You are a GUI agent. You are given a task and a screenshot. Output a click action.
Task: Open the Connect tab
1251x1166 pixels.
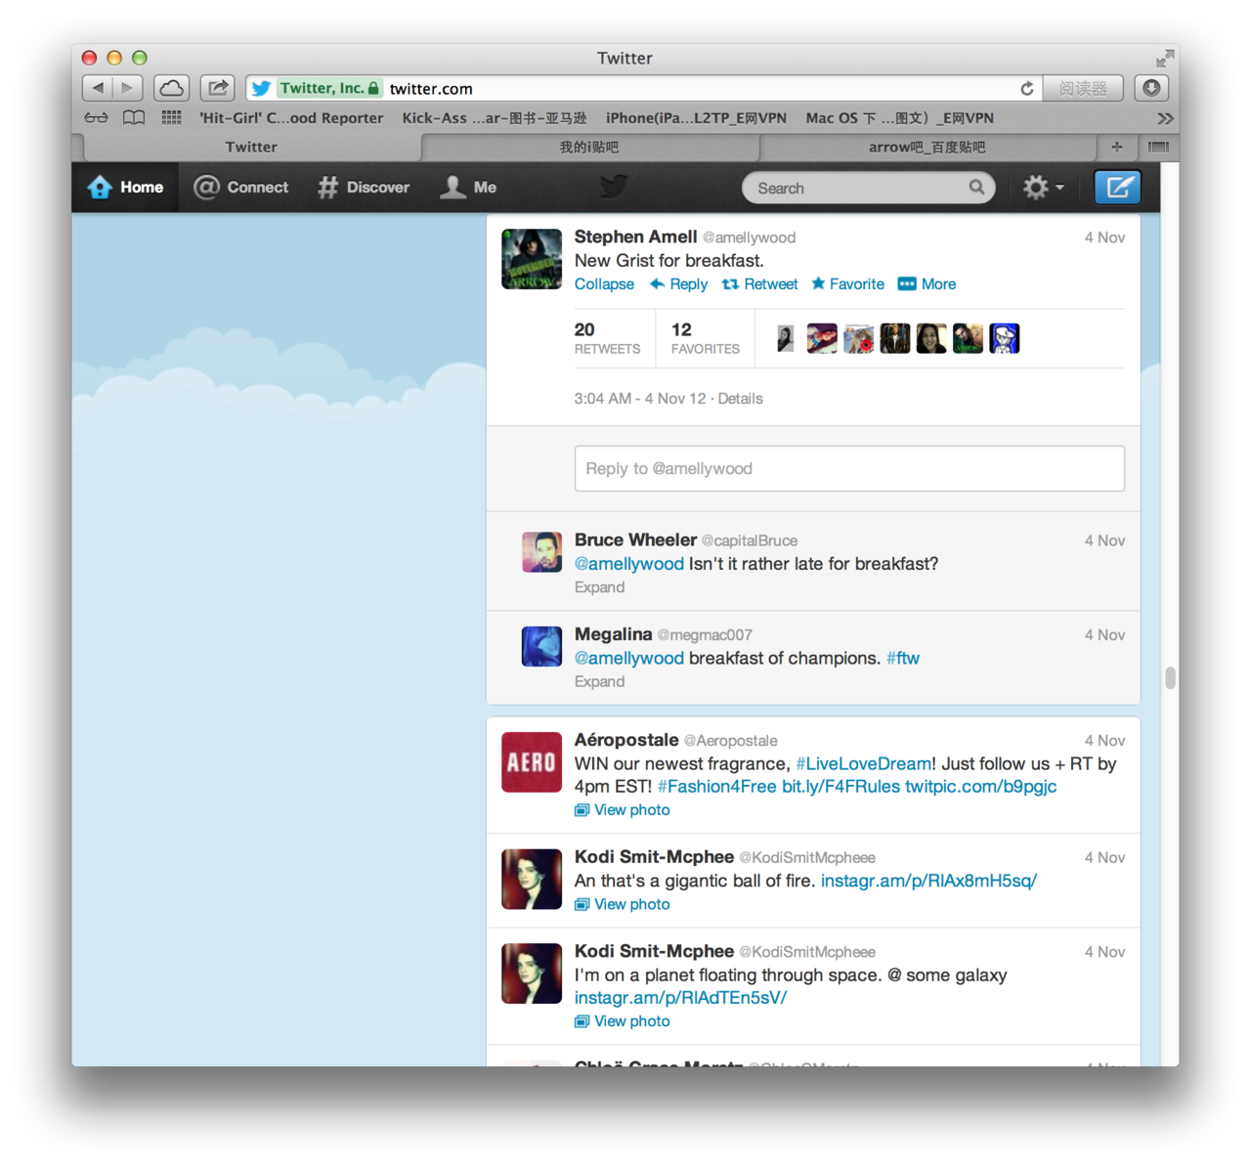[x=241, y=187]
